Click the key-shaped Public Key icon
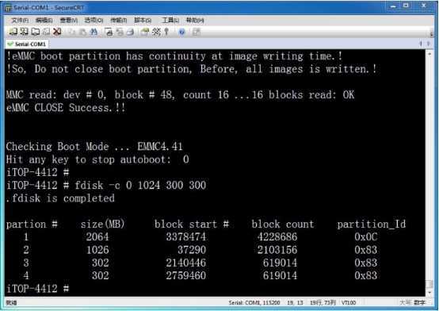The image size is (439, 311). click(x=166, y=32)
